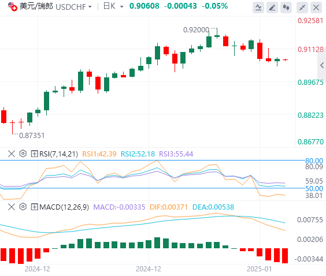Click the 0.92000 high price label
The image size is (326, 276).
[x=196, y=30]
